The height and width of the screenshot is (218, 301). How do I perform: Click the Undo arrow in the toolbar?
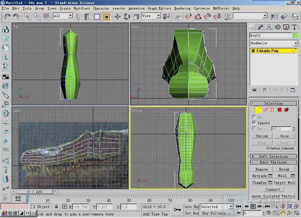tap(7, 17)
